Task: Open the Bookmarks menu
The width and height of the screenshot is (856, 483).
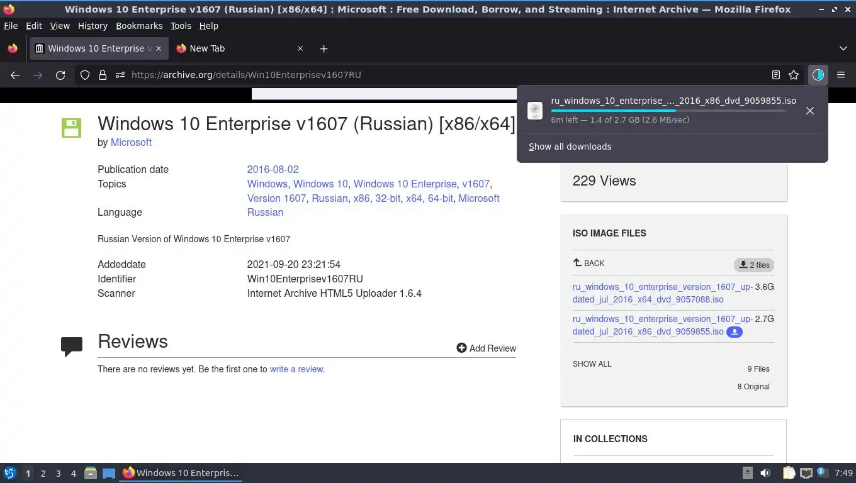Action: click(139, 26)
